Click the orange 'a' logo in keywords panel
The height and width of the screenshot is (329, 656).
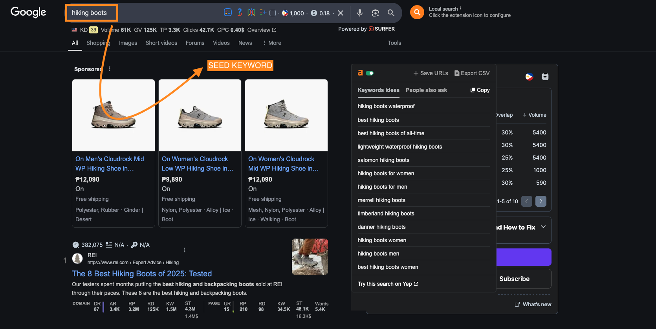point(360,73)
